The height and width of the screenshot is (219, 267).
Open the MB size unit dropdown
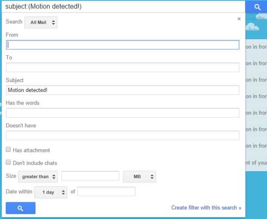(140, 176)
